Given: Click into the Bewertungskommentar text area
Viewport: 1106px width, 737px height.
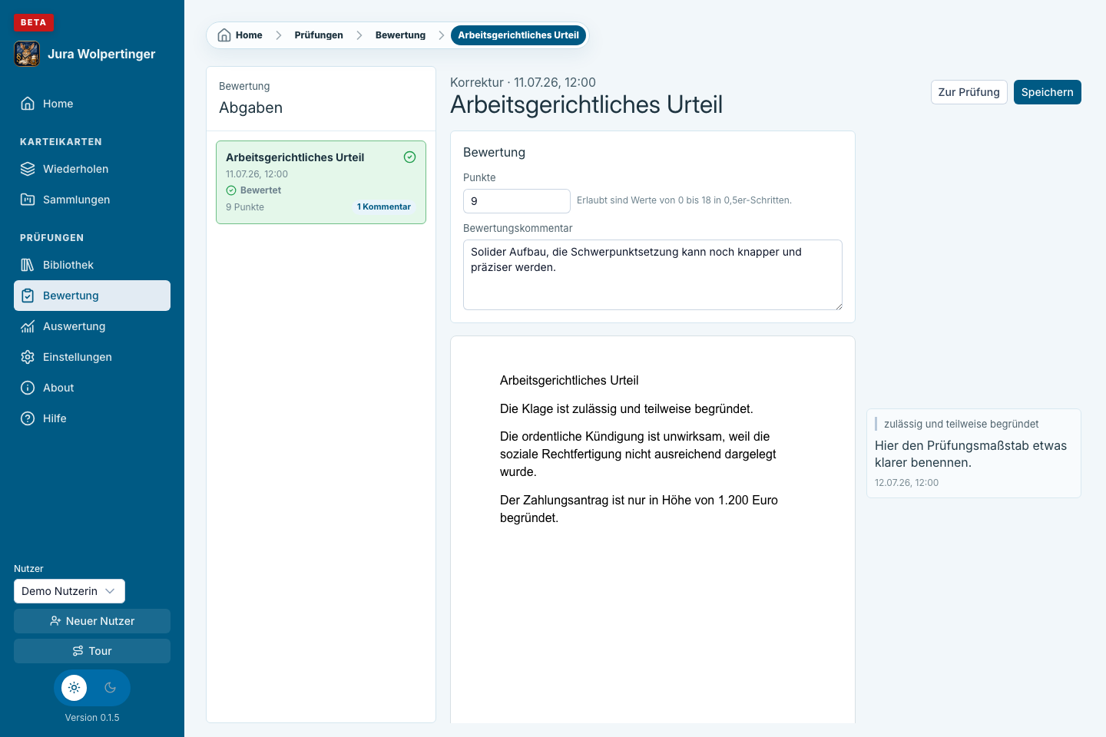Looking at the screenshot, I should [x=653, y=275].
